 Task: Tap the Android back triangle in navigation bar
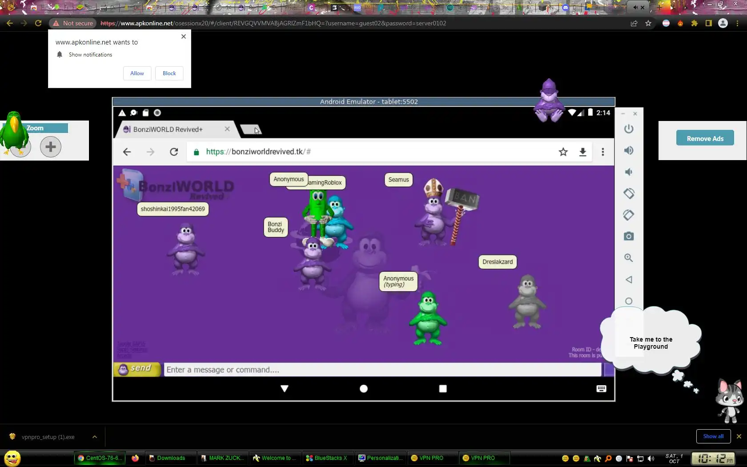click(285, 388)
